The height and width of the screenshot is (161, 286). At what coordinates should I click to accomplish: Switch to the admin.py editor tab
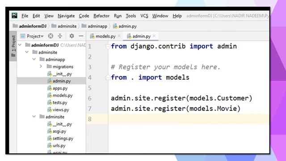[141, 36]
